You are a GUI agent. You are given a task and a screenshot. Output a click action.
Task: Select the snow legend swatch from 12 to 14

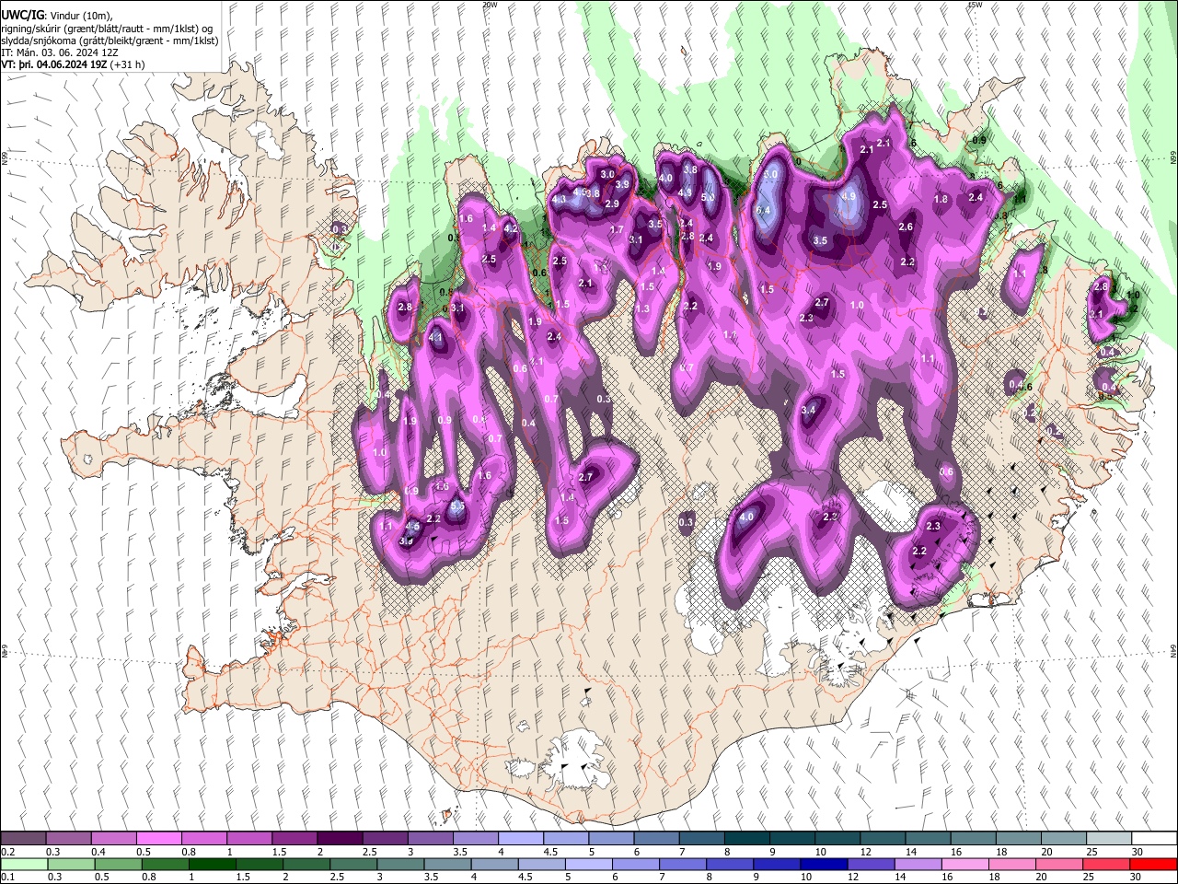click(x=882, y=839)
